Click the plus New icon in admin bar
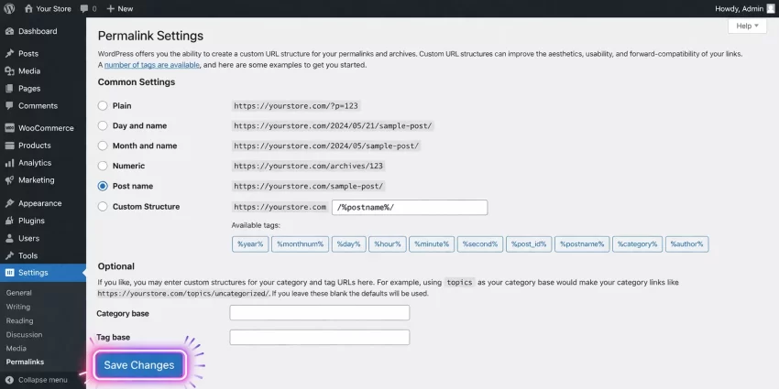This screenshot has width=779, height=389. tap(110, 8)
